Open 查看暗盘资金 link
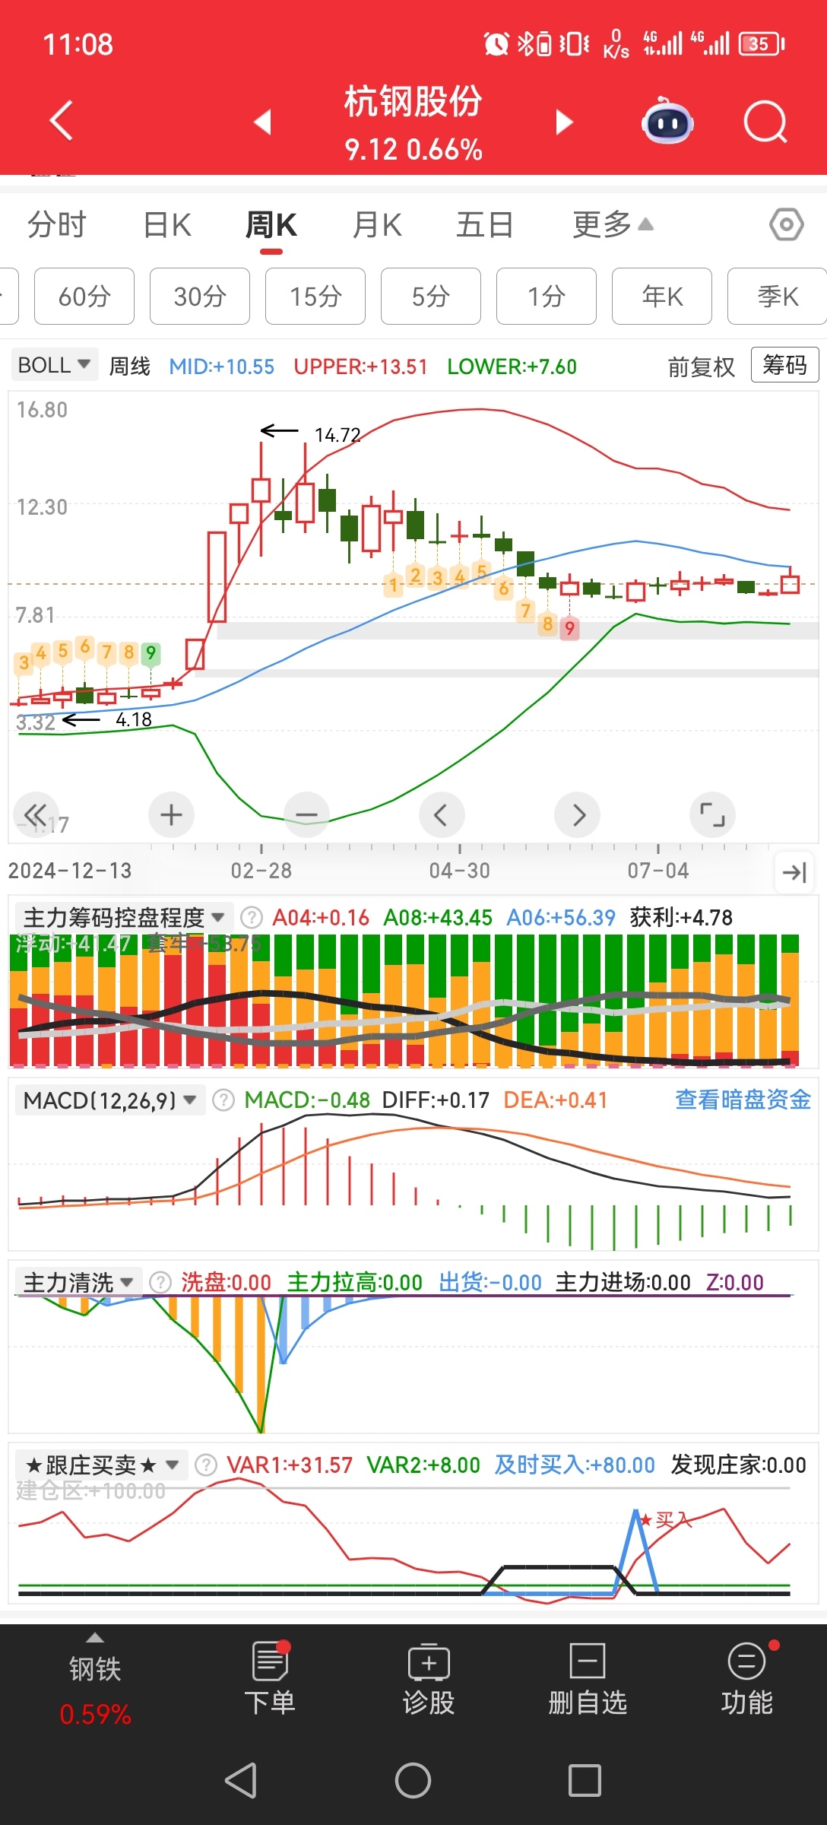 [x=743, y=1100]
